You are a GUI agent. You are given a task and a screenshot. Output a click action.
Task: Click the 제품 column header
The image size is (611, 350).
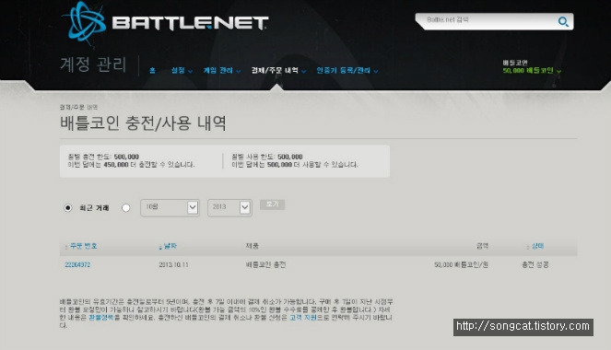point(253,246)
